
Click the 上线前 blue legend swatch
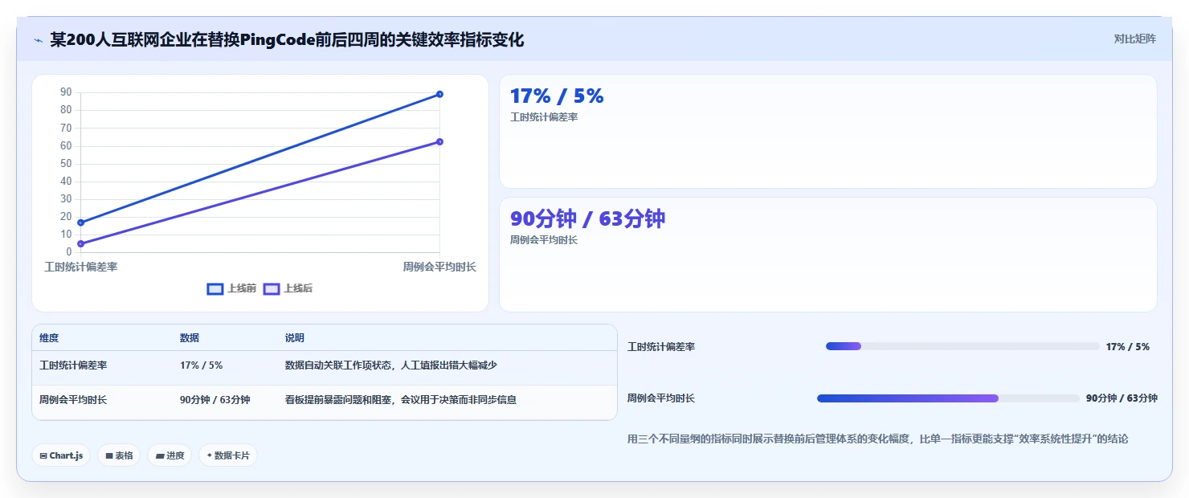pos(215,288)
